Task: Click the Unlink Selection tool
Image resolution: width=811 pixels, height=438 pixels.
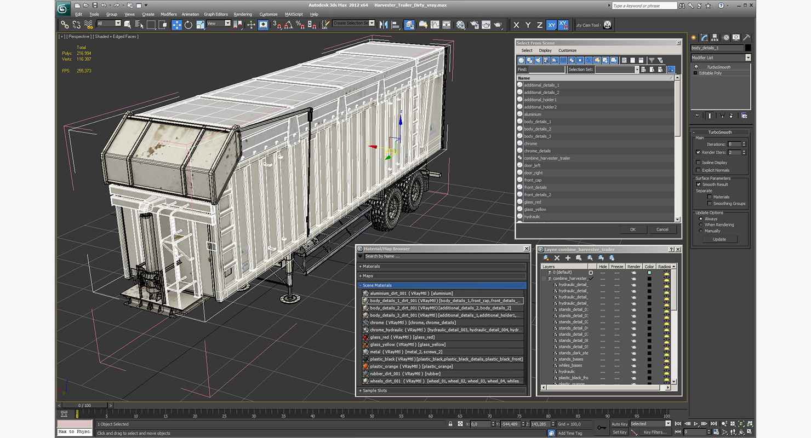Action: pyautogui.click(x=76, y=25)
